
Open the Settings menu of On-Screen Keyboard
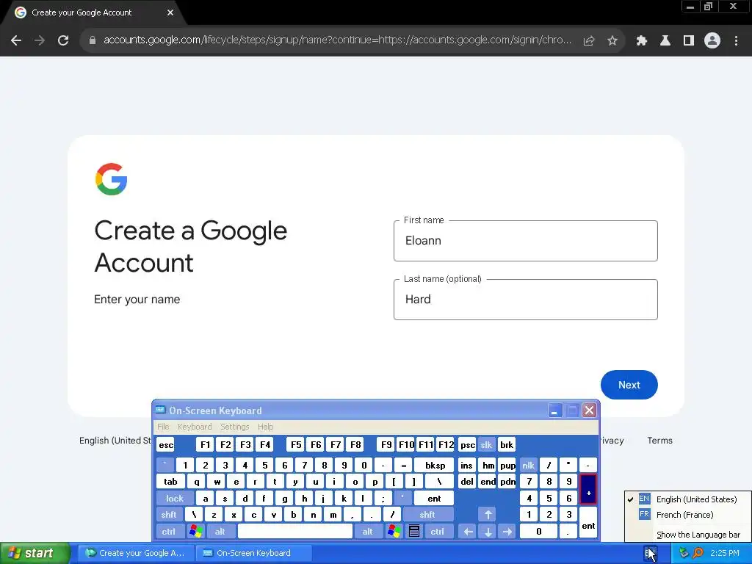(x=235, y=427)
